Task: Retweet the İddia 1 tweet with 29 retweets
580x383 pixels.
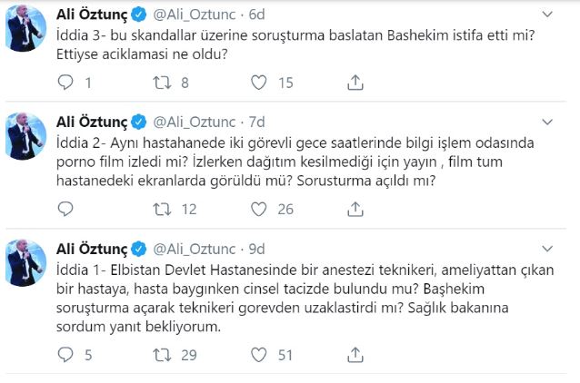Action: click(162, 355)
